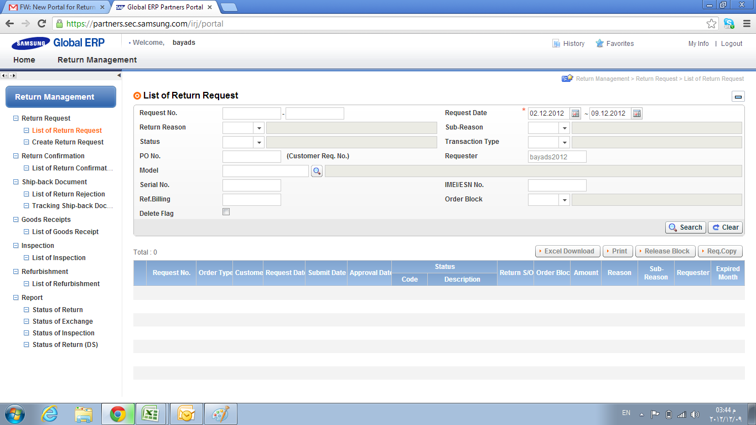Click the Clear button
Image resolution: width=756 pixels, height=425 pixels.
pos(725,227)
